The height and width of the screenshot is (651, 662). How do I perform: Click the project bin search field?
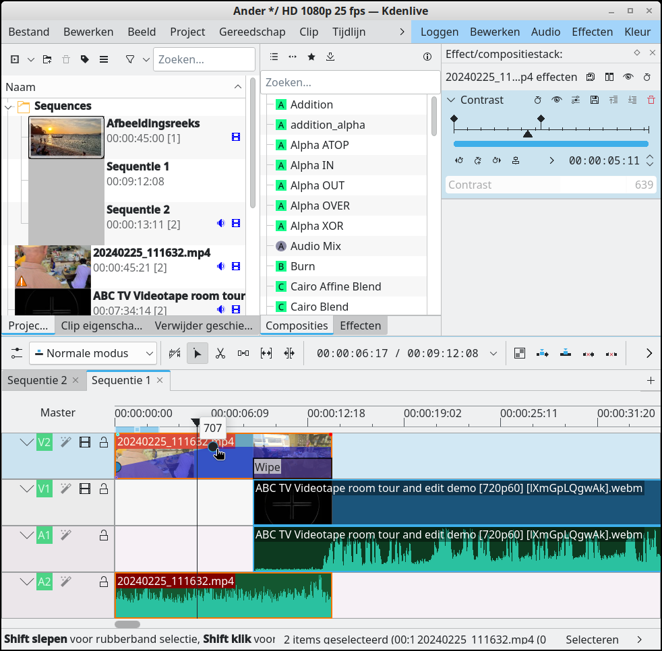pyautogui.click(x=204, y=59)
